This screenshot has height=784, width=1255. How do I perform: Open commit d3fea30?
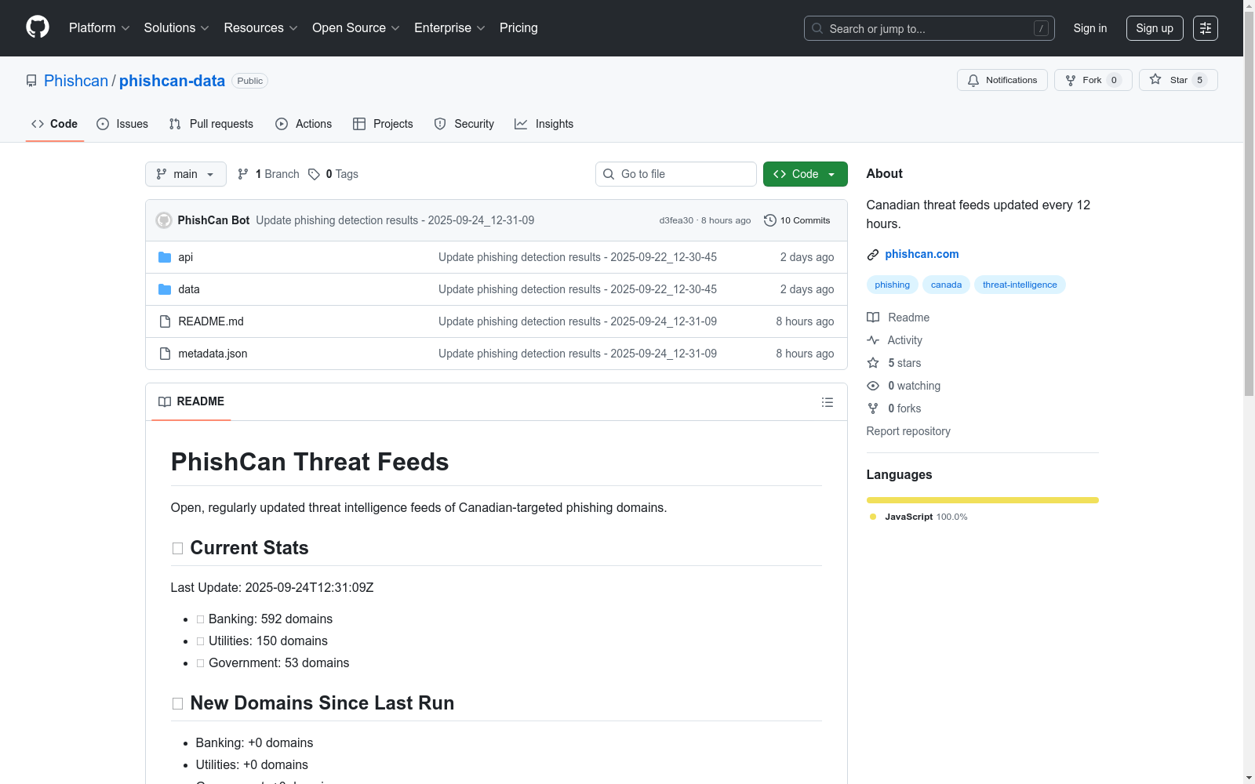(x=676, y=220)
